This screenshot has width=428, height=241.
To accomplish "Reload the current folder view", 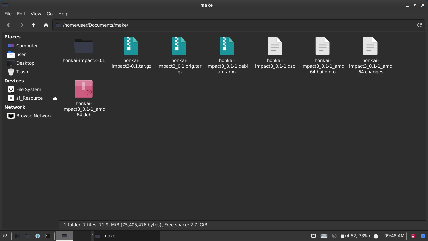I will pyautogui.click(x=419, y=25).
